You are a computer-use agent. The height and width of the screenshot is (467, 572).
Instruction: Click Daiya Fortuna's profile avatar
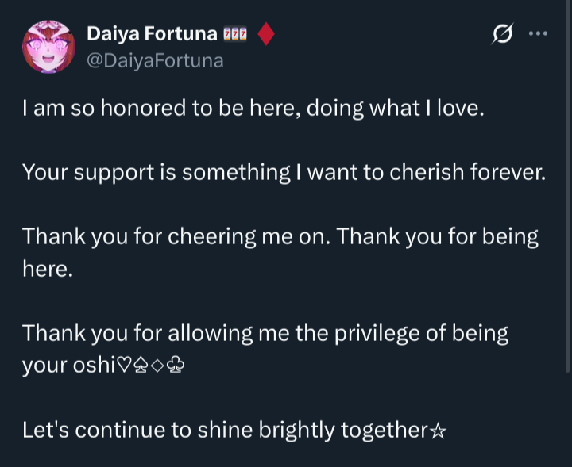[49, 47]
